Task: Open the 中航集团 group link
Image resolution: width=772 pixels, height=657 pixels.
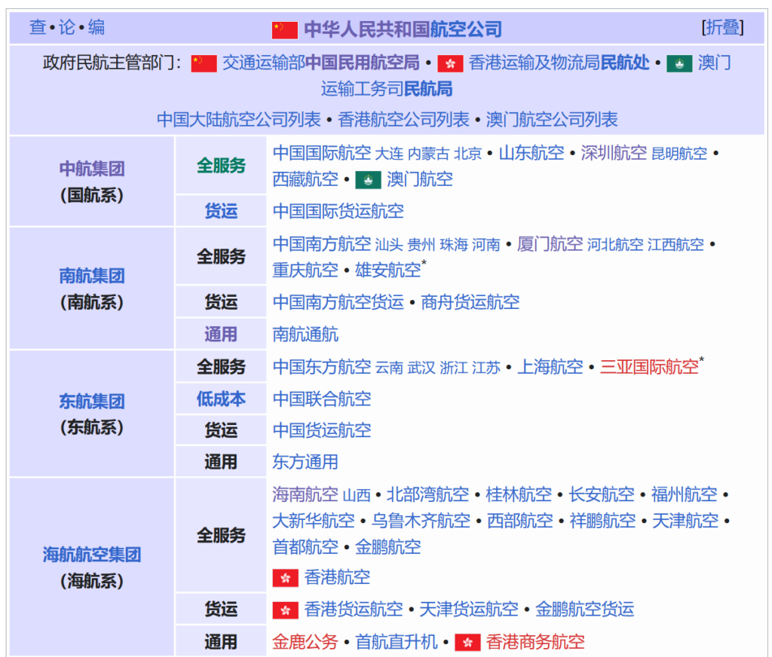Action: (91, 169)
